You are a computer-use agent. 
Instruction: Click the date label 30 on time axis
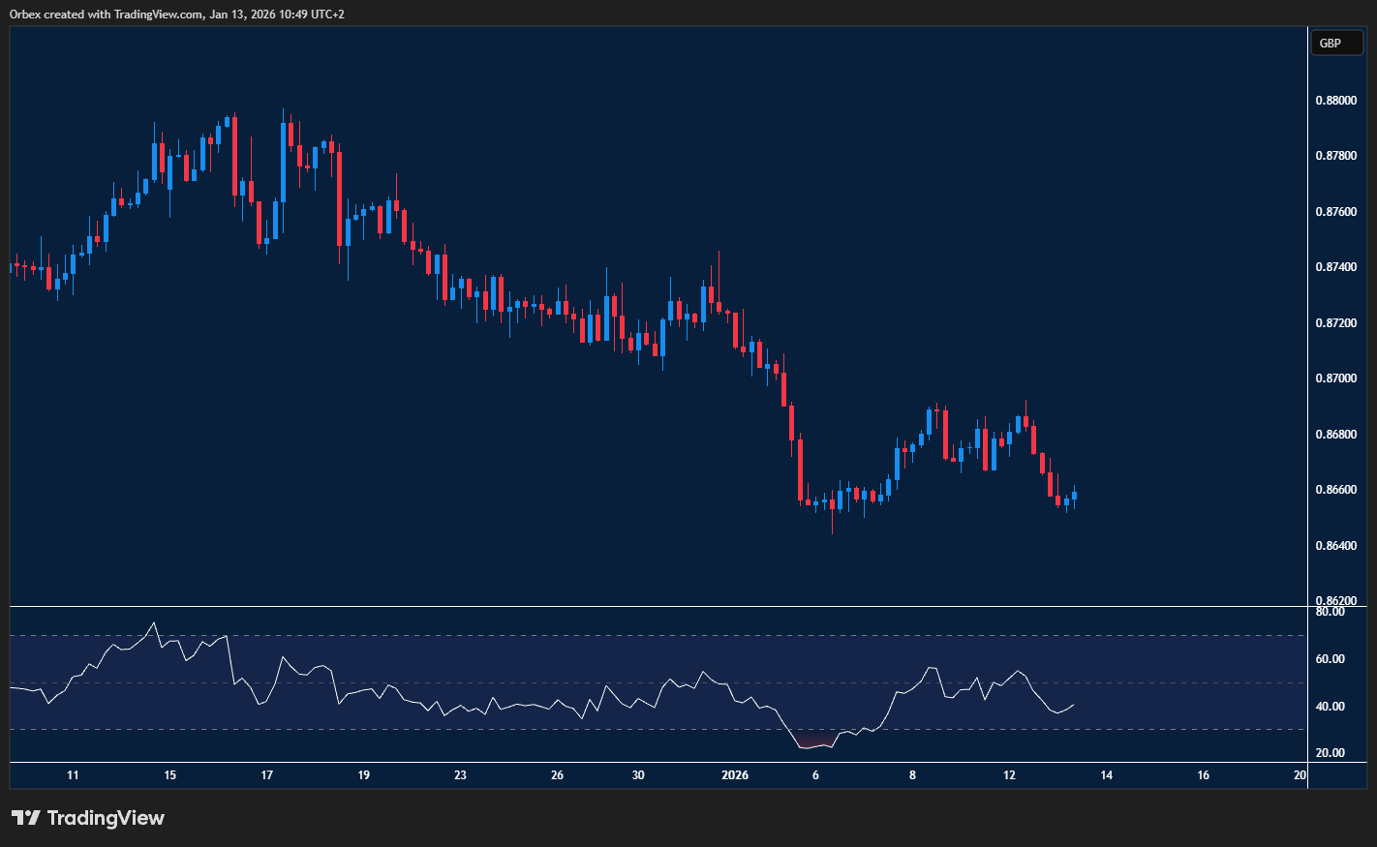click(638, 775)
